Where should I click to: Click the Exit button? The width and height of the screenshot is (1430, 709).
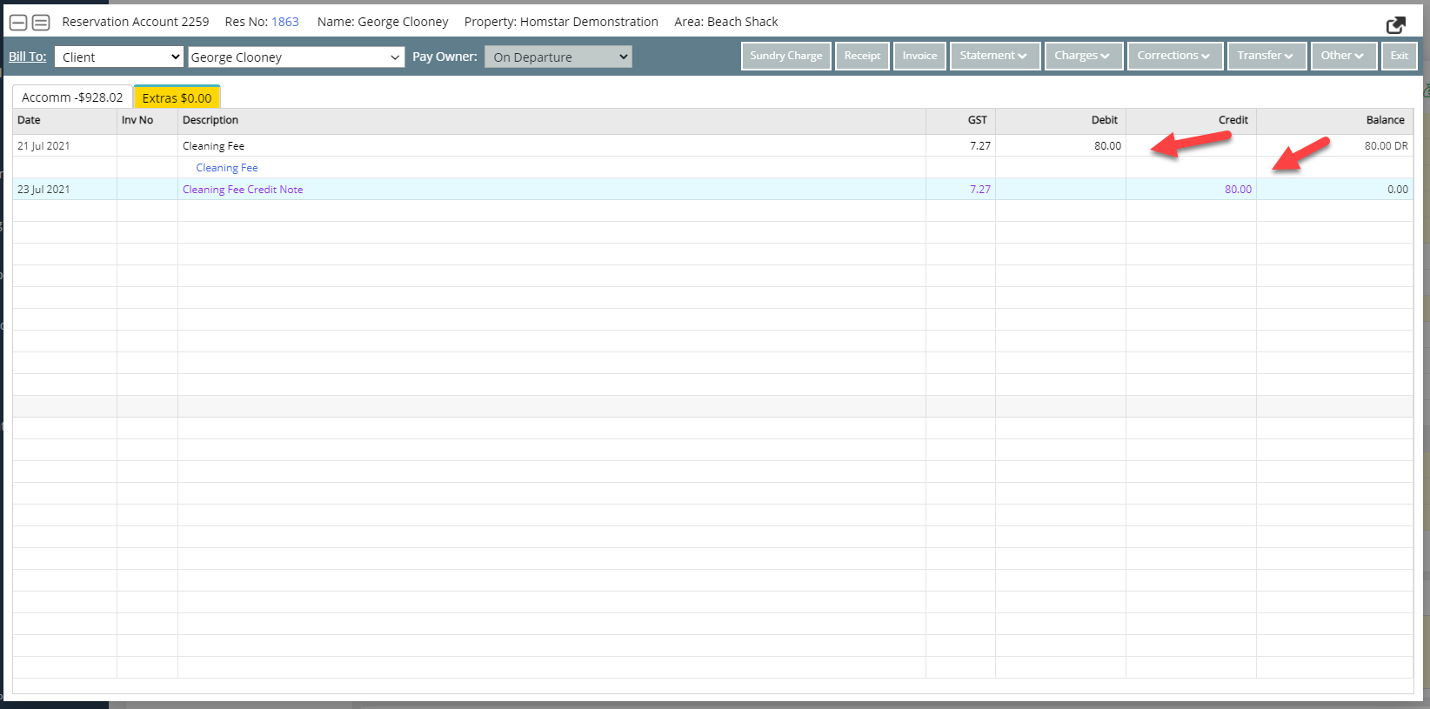[1399, 56]
